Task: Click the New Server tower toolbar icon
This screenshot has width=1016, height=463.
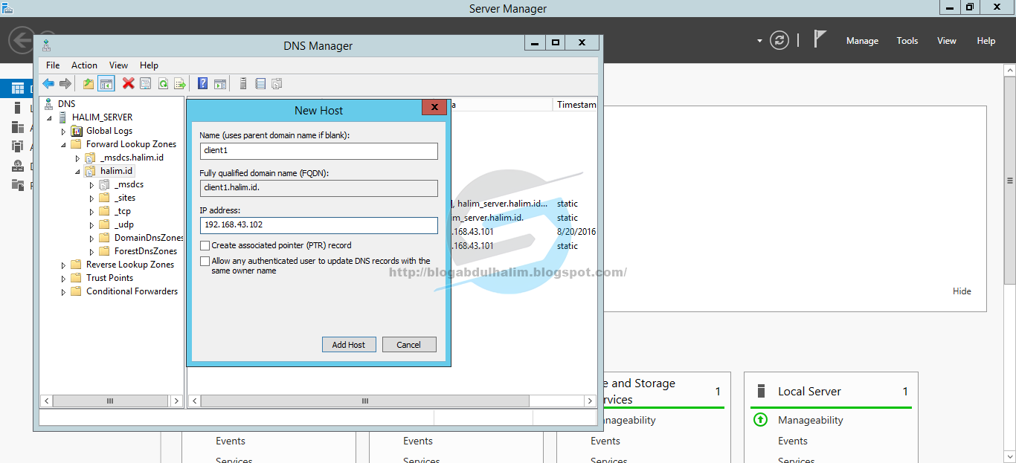Action: click(x=243, y=84)
